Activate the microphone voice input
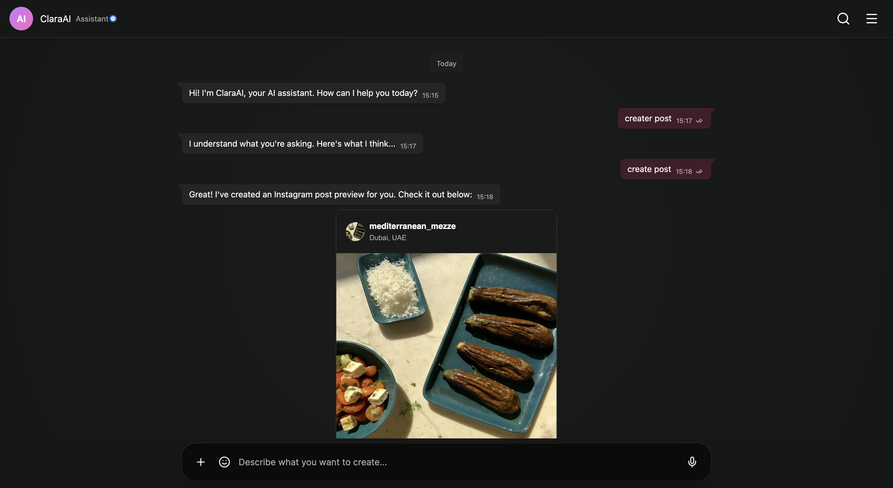The width and height of the screenshot is (893, 488). click(x=692, y=462)
